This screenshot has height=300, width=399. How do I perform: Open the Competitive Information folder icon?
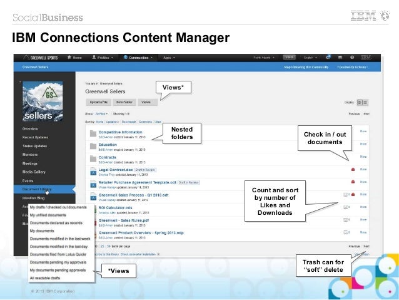(x=93, y=133)
